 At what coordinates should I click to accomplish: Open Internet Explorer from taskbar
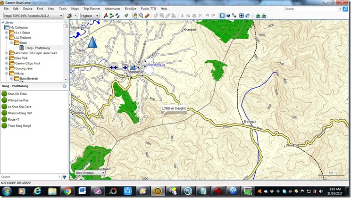pos(37,191)
